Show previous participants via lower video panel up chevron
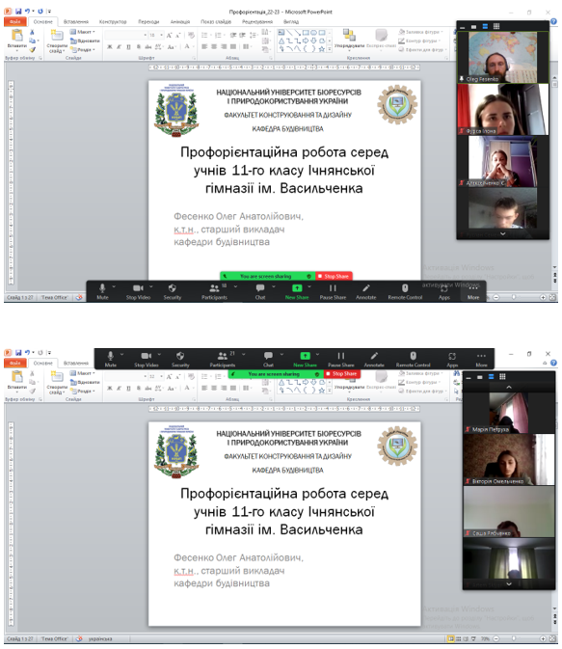Screen dimensions: 562x649 pos(509,387)
